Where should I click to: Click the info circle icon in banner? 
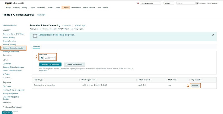point(35,36)
